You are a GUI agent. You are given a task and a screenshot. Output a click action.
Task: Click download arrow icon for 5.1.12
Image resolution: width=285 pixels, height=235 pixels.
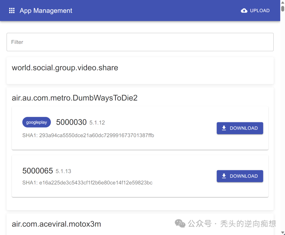click(x=224, y=128)
